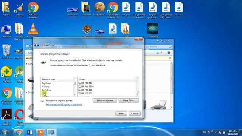The image size is (242, 136).
Task: Select the Recycle Bin icon
Action: point(6,52)
